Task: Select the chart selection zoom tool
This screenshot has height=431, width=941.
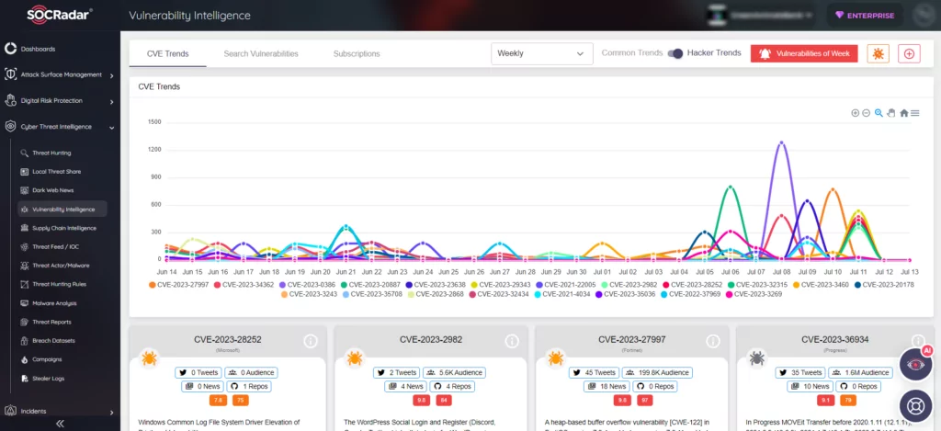Action: tap(879, 113)
